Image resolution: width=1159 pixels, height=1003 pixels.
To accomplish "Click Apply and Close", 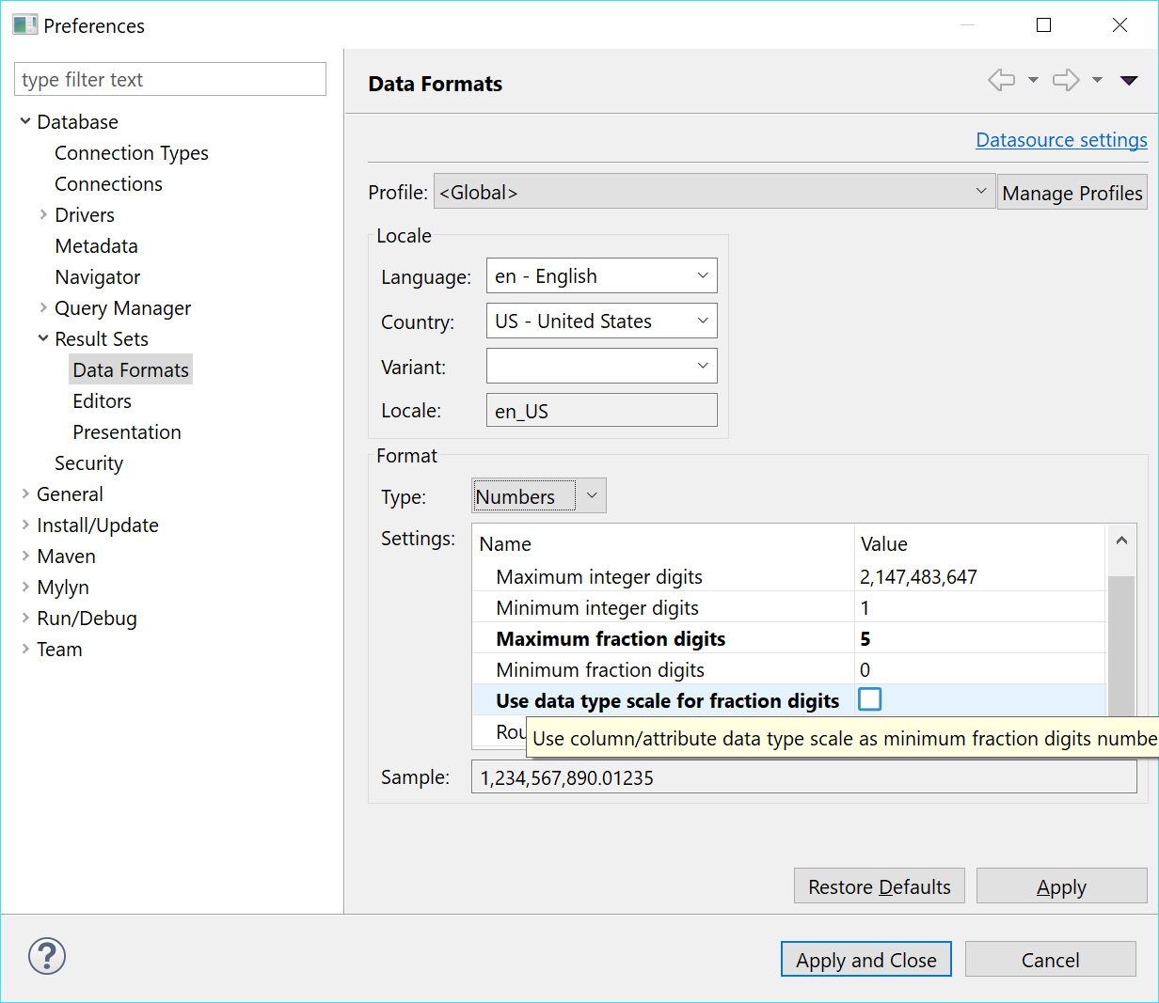I will click(865, 959).
